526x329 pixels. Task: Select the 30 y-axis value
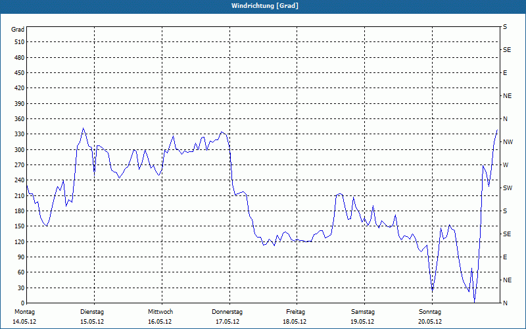point(21,288)
